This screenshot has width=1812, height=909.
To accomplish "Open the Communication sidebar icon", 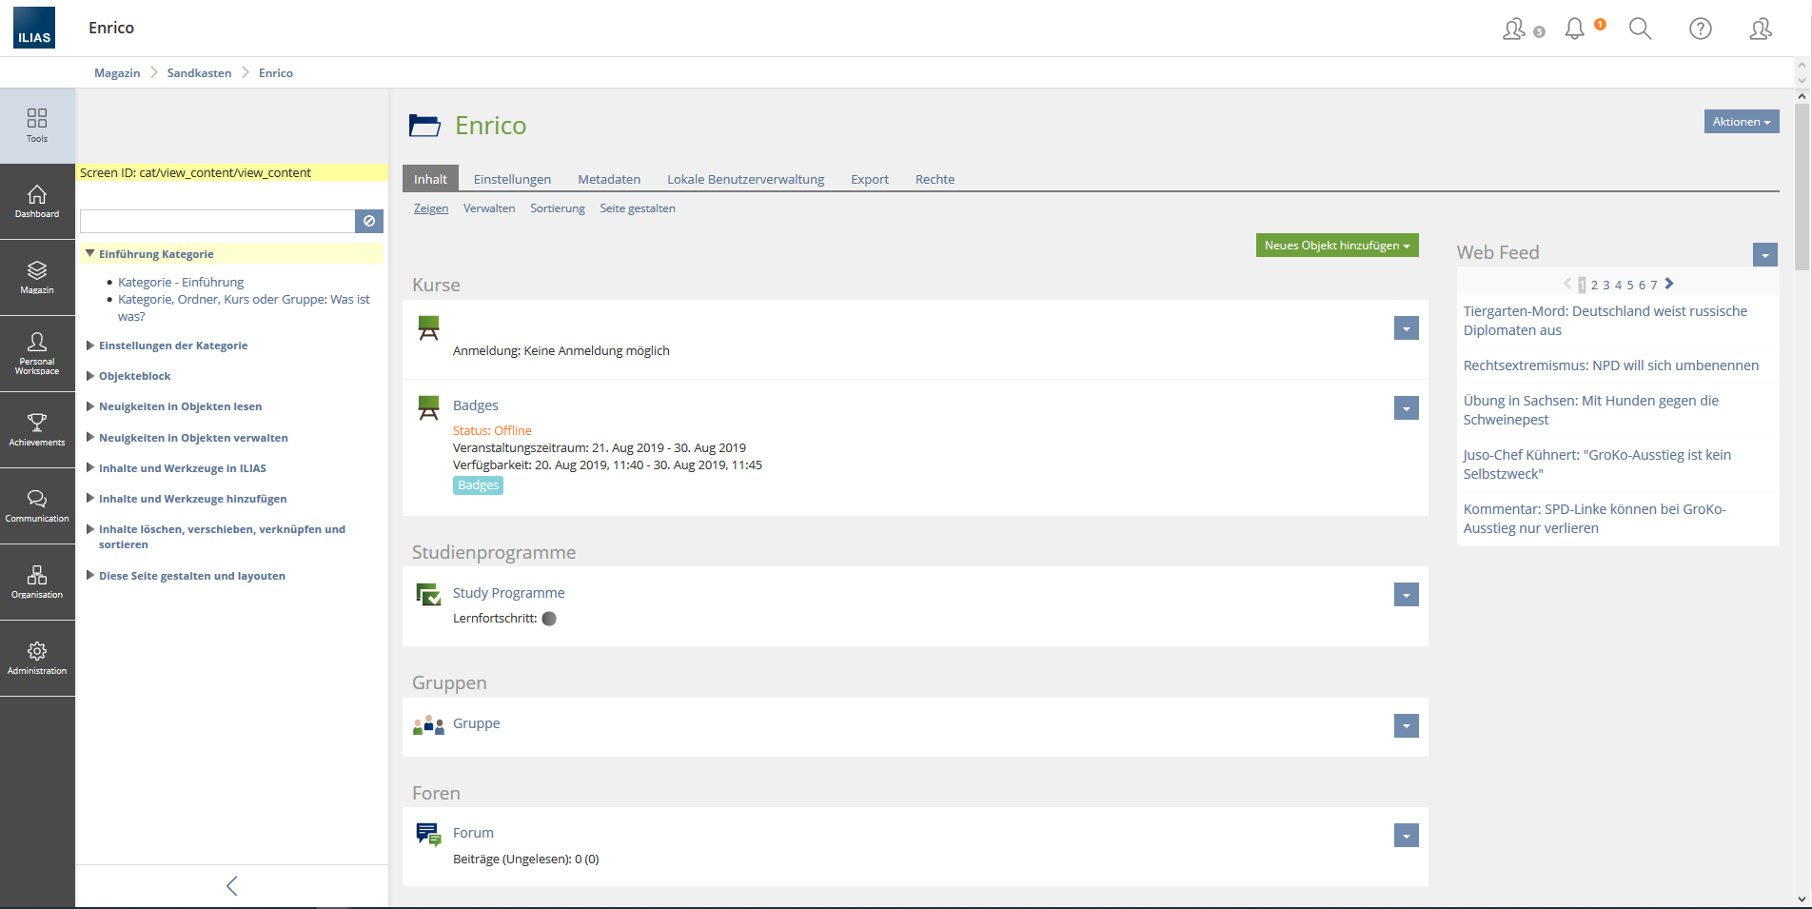I will 37,505.
